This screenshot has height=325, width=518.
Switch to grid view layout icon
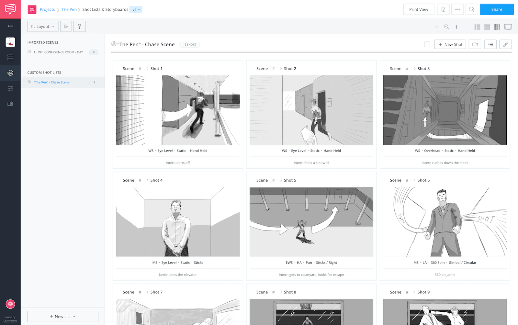coord(497,27)
